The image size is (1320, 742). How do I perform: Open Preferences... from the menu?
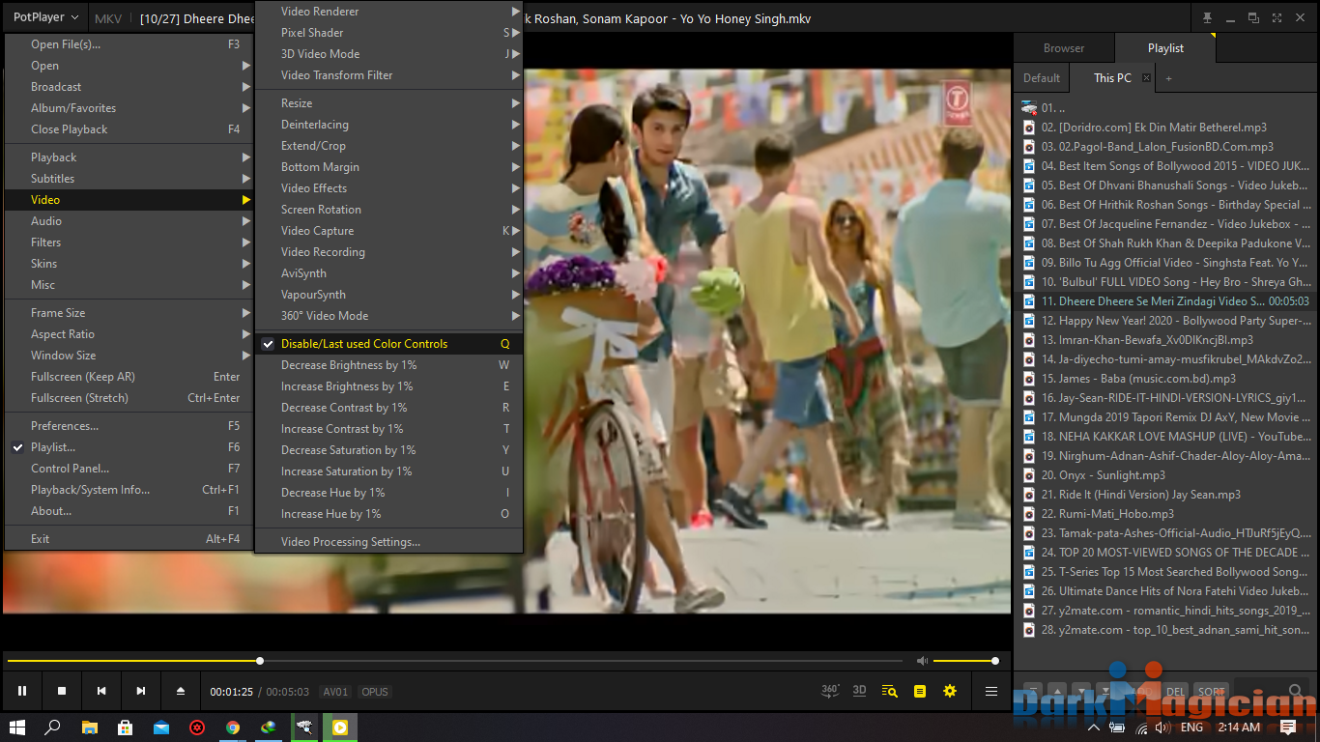click(129, 426)
